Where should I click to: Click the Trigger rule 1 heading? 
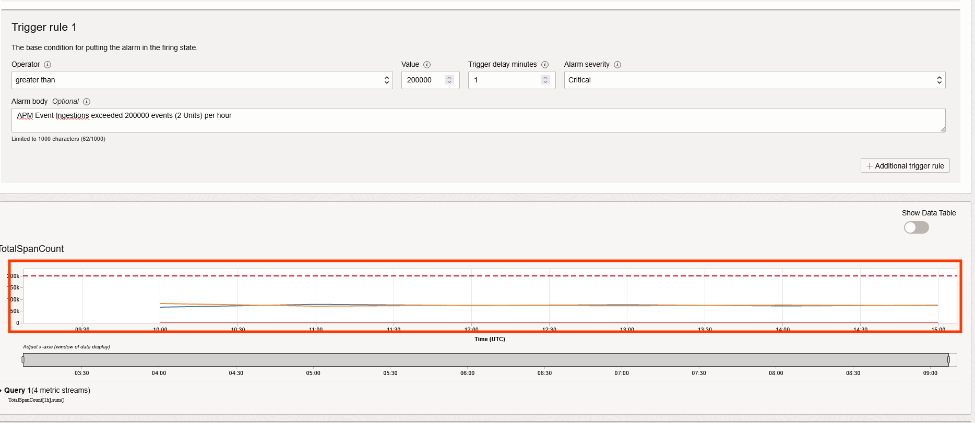click(44, 27)
